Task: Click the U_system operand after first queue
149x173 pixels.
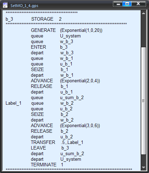Action: click(x=70, y=36)
